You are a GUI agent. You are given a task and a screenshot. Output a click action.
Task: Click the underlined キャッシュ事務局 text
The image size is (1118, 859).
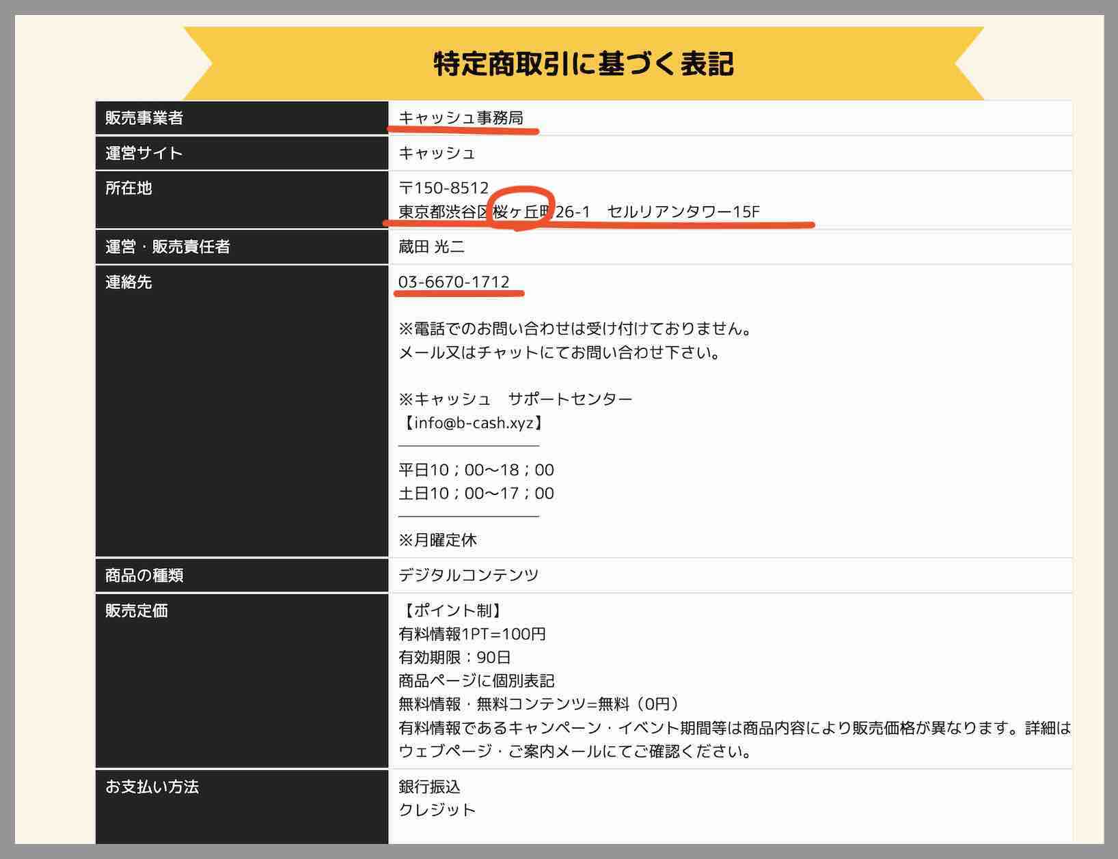point(461,117)
